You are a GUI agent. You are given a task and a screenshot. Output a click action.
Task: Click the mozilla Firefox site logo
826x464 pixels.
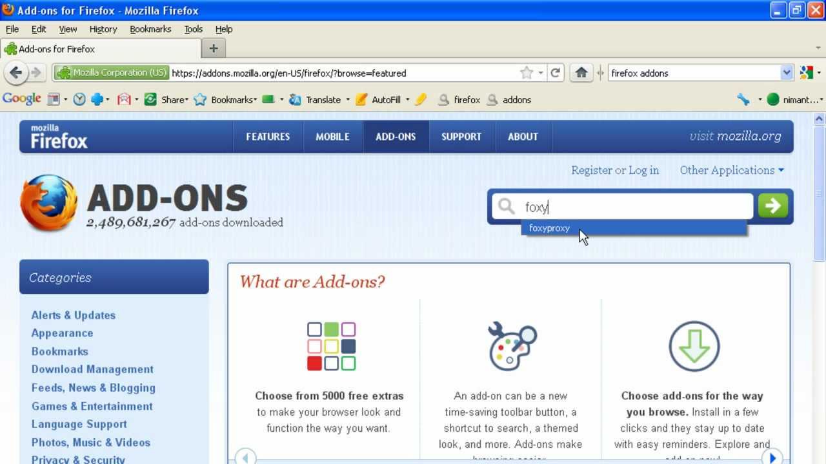(59, 137)
